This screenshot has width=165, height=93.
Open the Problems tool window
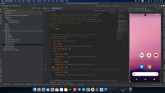tap(22, 84)
